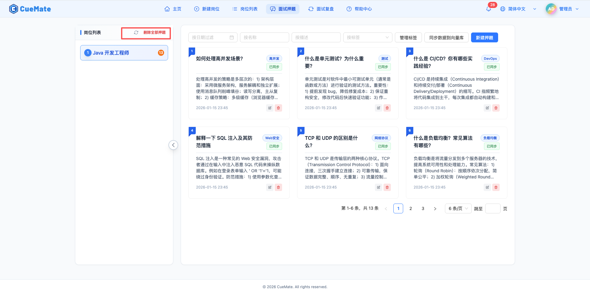The height and width of the screenshot is (294, 590).
Task: Delete the unit testing question card
Action: point(387,108)
